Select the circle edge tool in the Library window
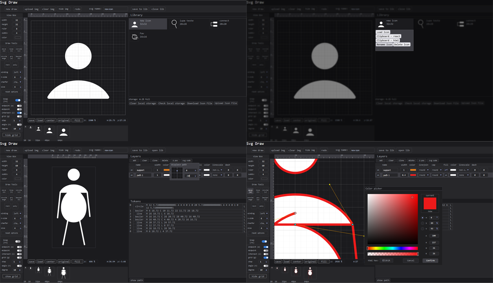 [x=4, y=57]
